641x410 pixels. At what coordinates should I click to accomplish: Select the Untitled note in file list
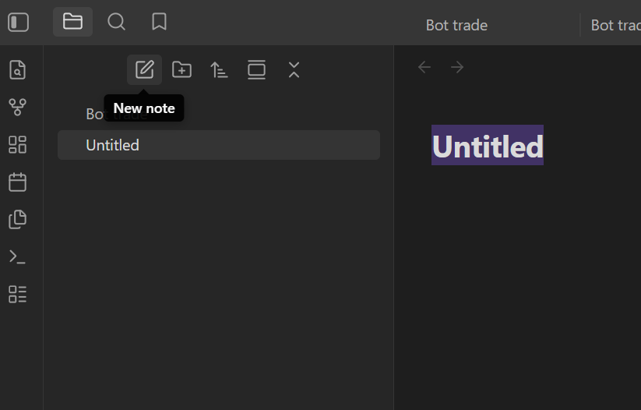point(219,145)
